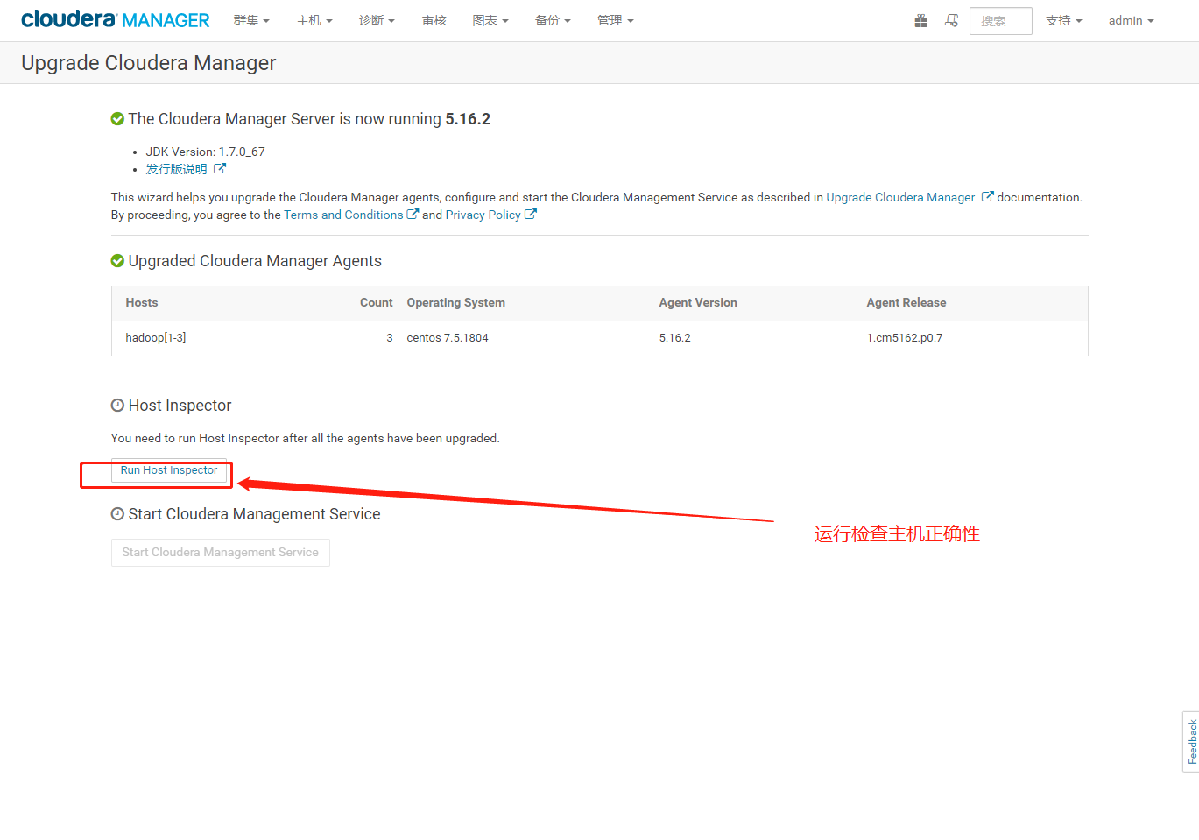Open external icon beside 发行版说明
The width and height of the screenshot is (1199, 840).
coord(220,168)
